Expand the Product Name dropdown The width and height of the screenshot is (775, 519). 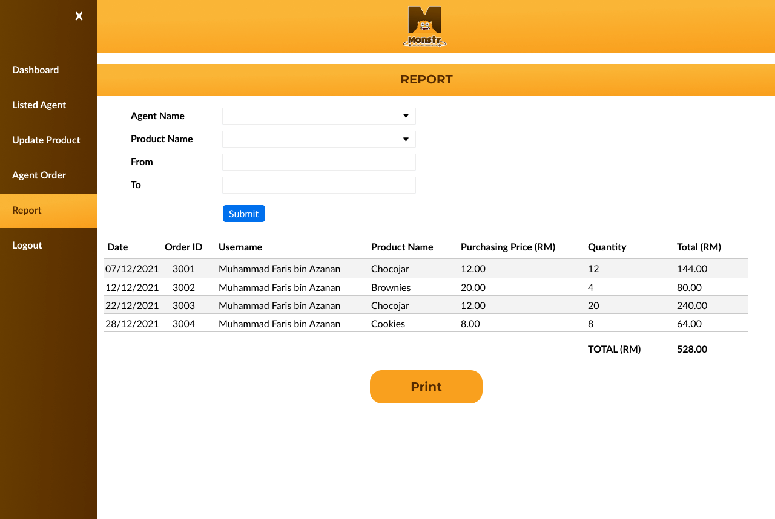pyautogui.click(x=318, y=139)
